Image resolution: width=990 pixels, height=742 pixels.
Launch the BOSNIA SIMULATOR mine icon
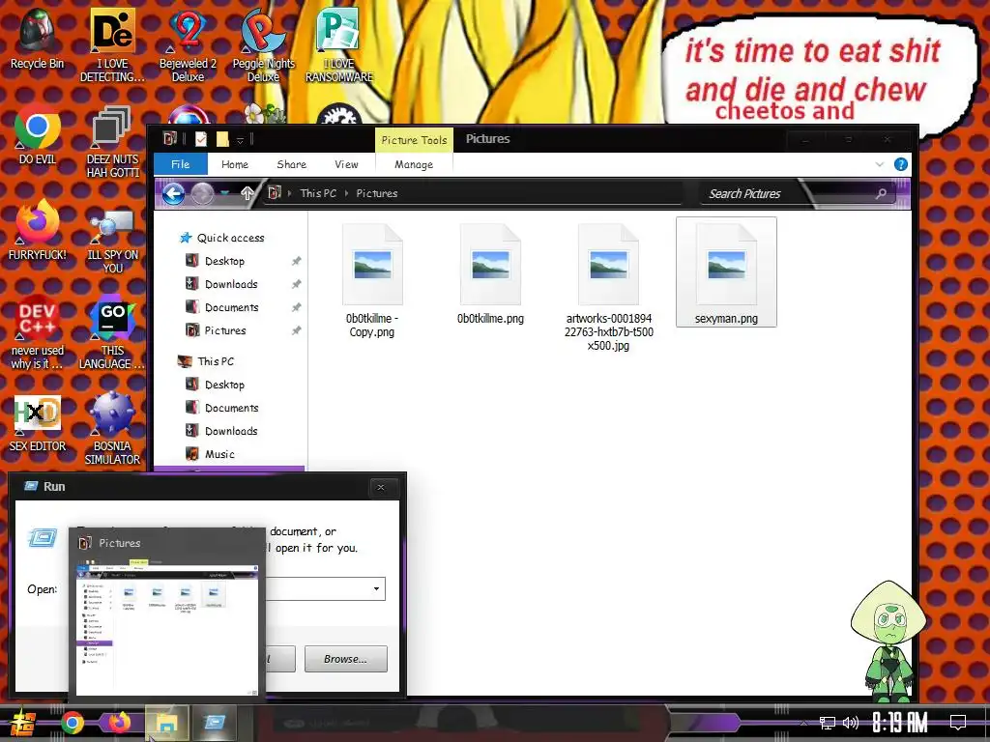[112, 429]
